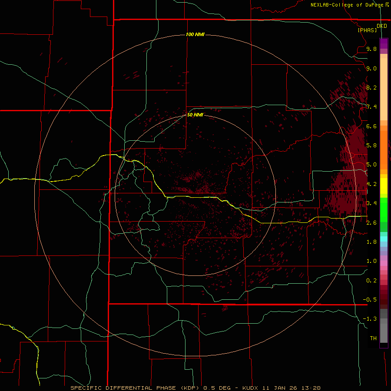Click the 9.8 value on color scale

pos(371,49)
